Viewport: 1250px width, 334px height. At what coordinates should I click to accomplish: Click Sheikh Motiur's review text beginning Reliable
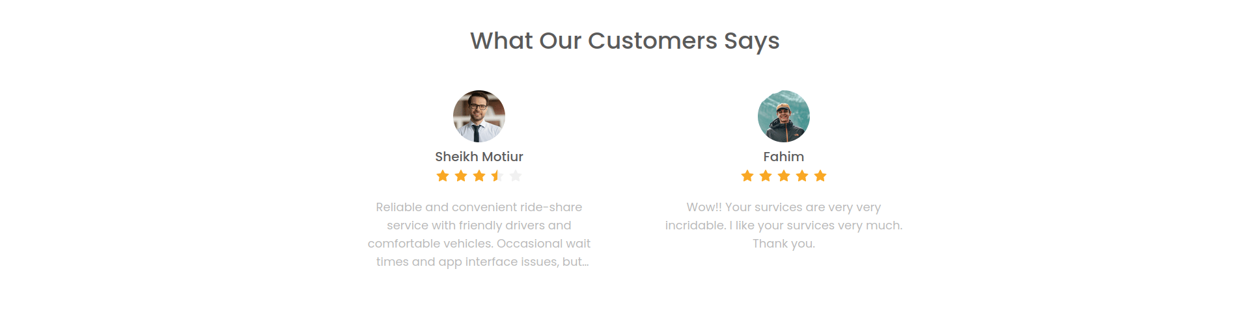tap(479, 235)
